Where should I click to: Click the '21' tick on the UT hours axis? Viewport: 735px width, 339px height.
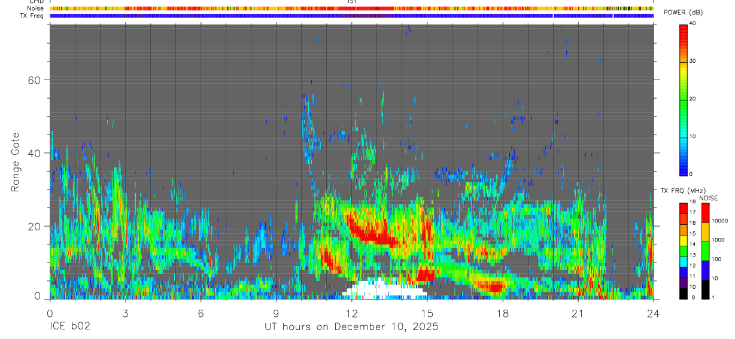point(578,313)
